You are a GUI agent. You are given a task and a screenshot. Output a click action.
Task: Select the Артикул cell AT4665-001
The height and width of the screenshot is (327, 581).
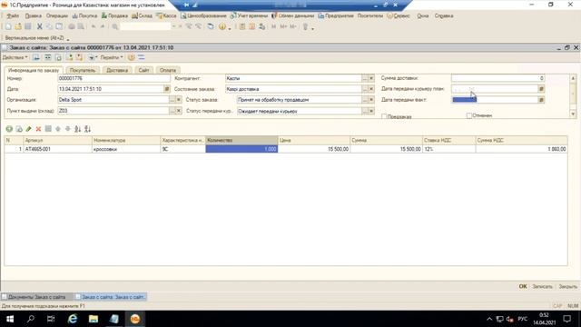[x=57, y=149]
